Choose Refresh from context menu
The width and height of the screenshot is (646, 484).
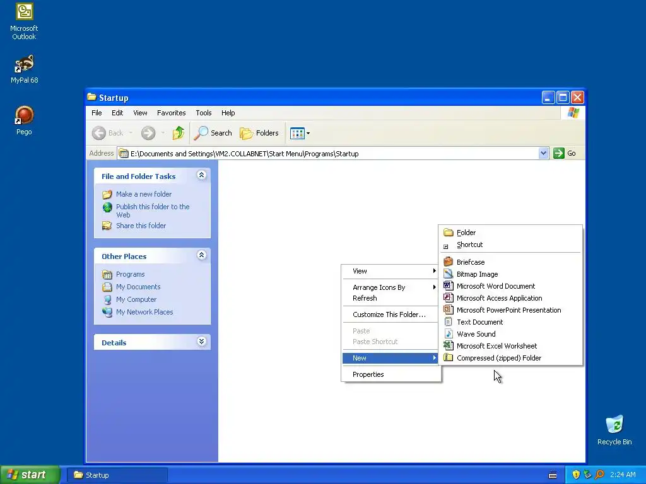(x=391, y=298)
